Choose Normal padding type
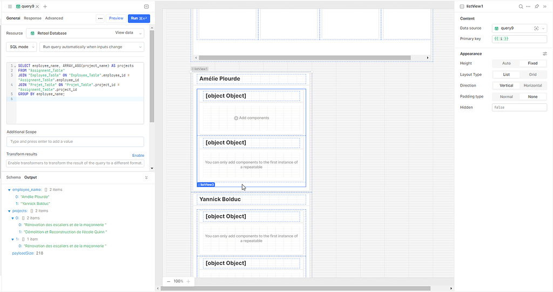Image resolution: width=553 pixels, height=292 pixels. (506, 96)
